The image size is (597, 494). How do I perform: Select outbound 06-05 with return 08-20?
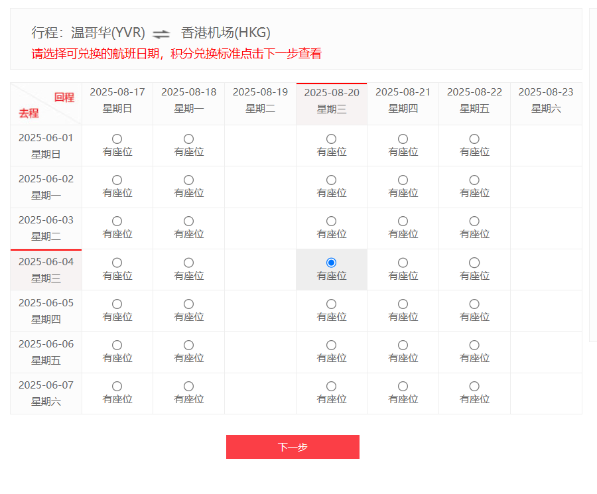[x=331, y=304]
